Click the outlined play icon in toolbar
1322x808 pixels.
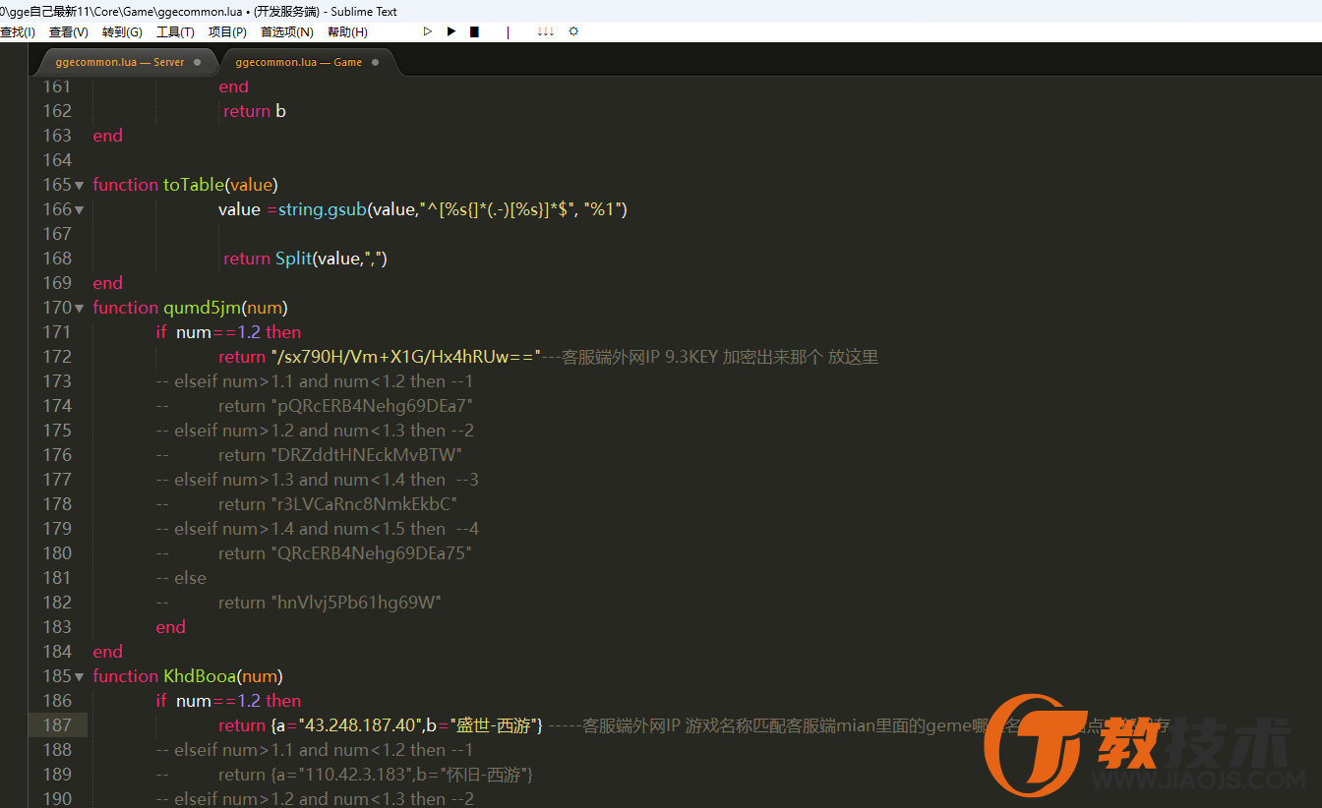pyautogui.click(x=428, y=31)
